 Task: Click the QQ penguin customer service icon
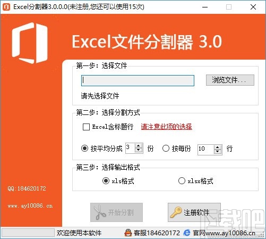(128, 233)
